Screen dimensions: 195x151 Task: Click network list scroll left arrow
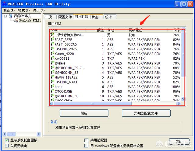pos(51,103)
